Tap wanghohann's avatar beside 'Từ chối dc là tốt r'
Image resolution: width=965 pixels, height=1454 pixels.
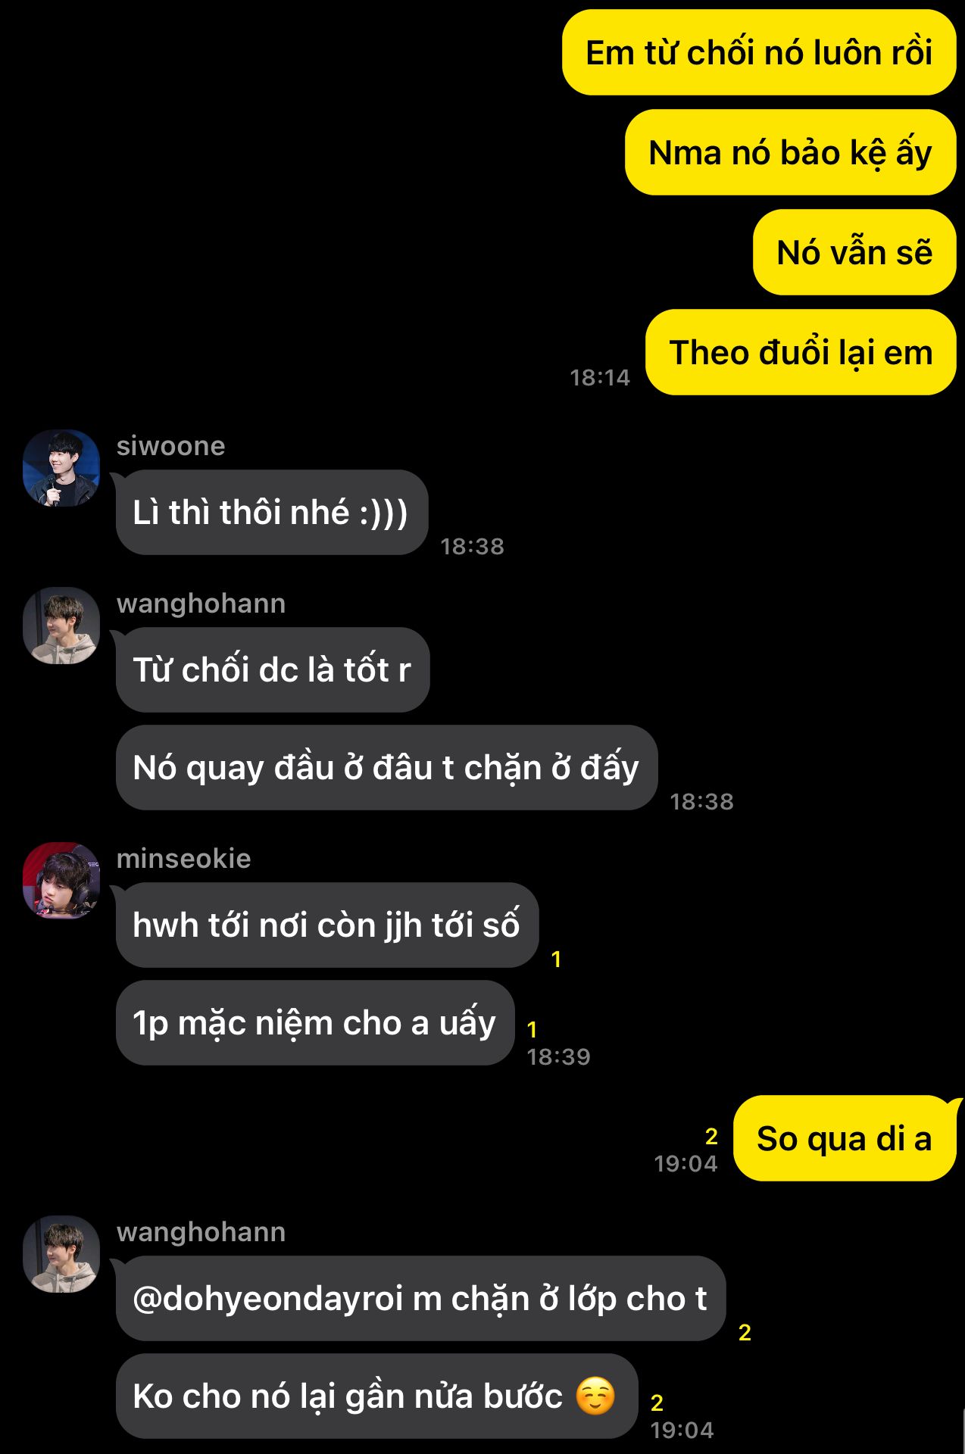click(x=61, y=626)
